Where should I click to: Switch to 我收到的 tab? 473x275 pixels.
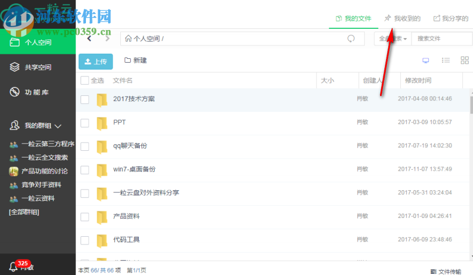tap(403, 18)
